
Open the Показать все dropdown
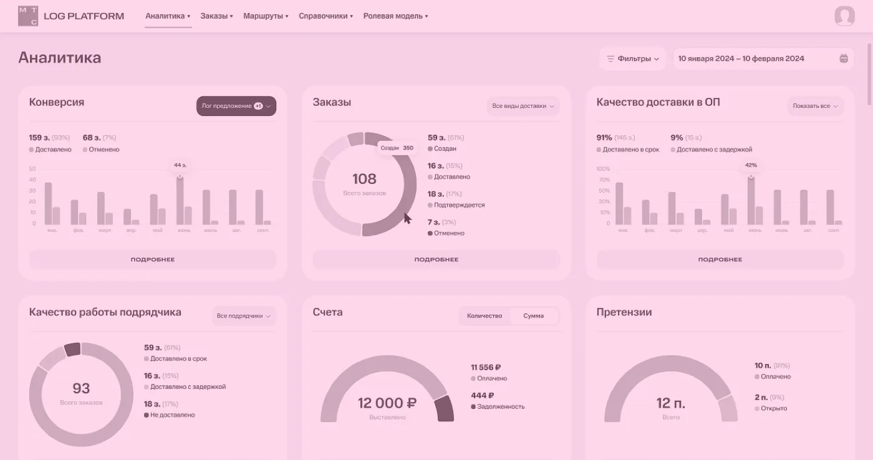click(816, 106)
